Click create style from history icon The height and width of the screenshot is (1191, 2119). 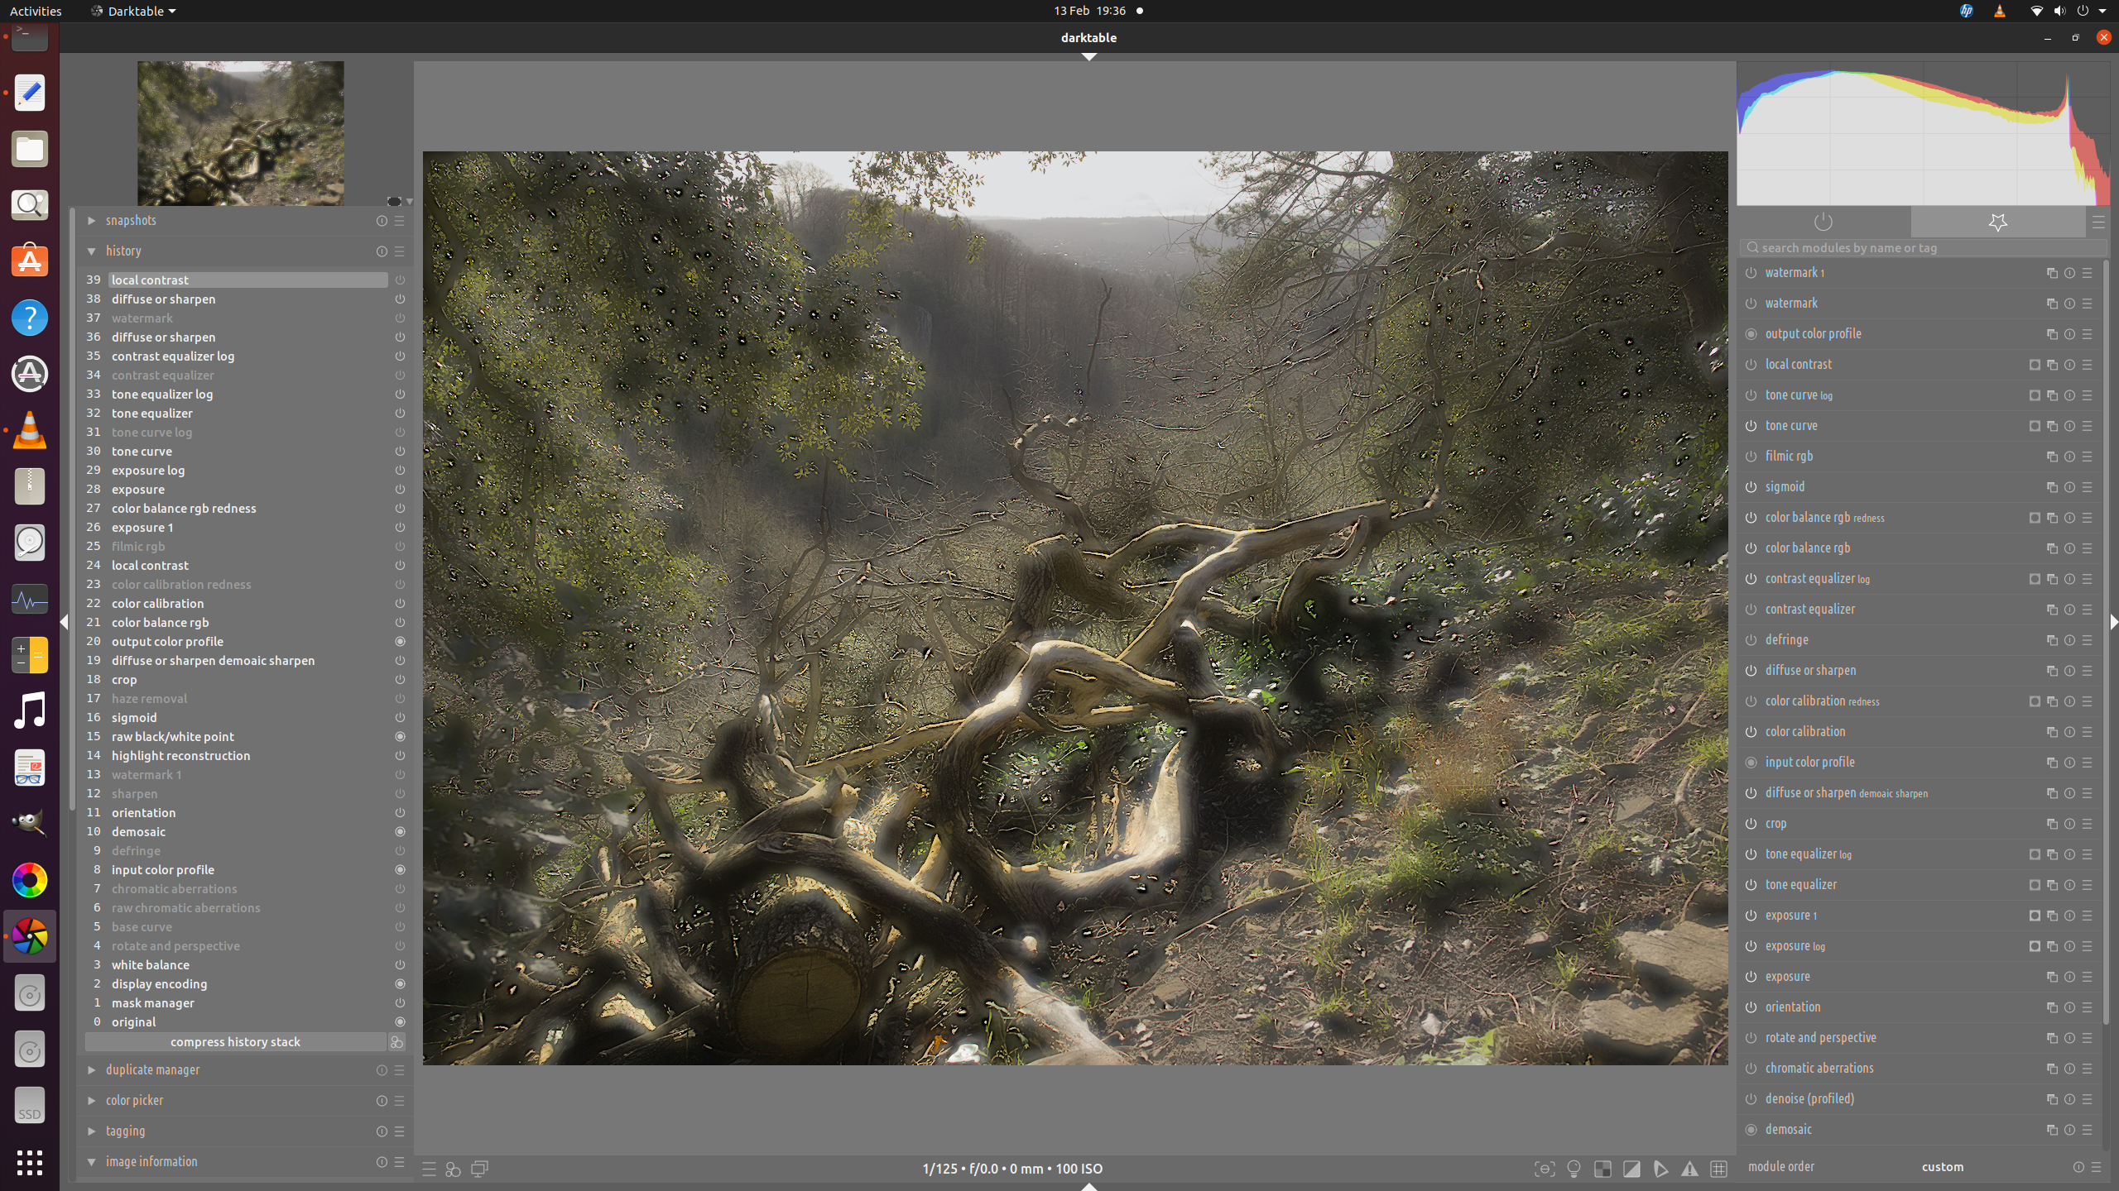(x=396, y=1042)
